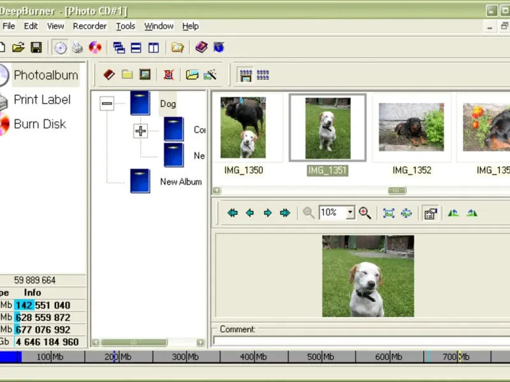The height and width of the screenshot is (382, 510).
Task: Expand the sub-album under Dog
Action: tap(140, 131)
